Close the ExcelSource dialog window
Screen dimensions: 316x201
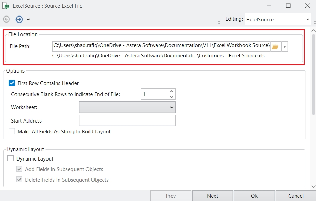click(x=308, y=6)
